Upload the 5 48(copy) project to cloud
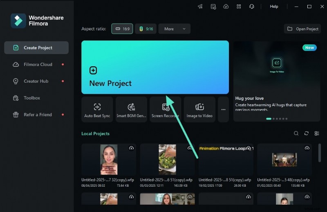Screen dimensions: 327x212 point(307,148)
